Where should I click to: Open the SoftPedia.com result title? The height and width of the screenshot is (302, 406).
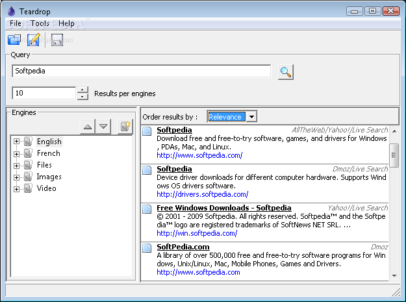click(183, 247)
